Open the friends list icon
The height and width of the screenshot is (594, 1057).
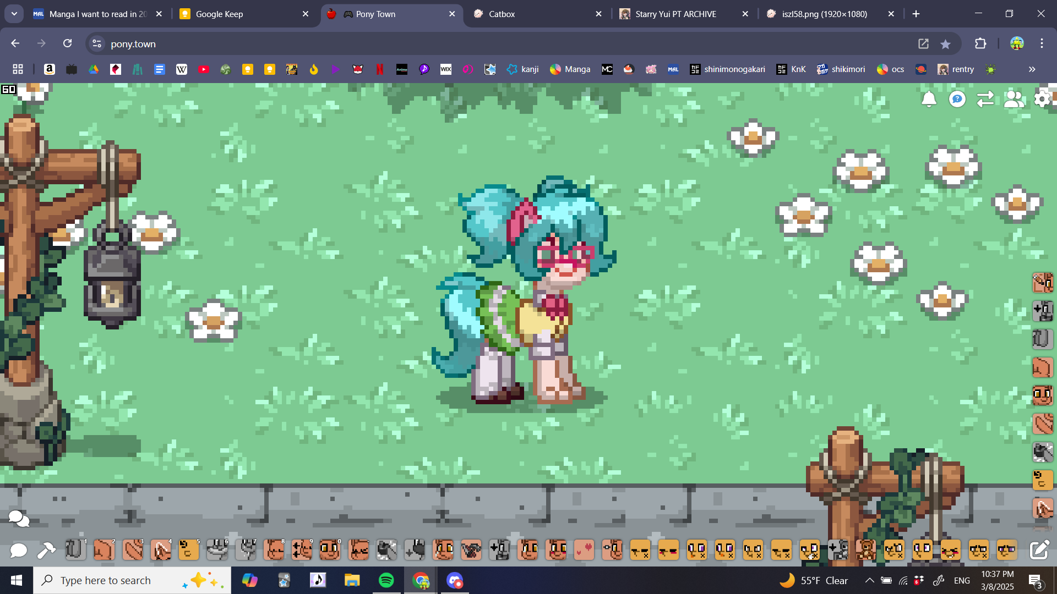tap(1014, 99)
